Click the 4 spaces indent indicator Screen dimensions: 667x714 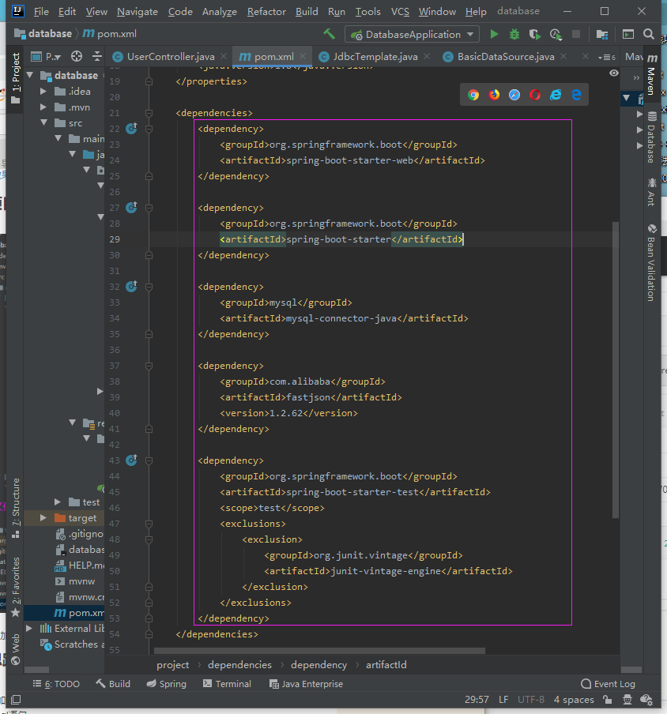coord(574,700)
